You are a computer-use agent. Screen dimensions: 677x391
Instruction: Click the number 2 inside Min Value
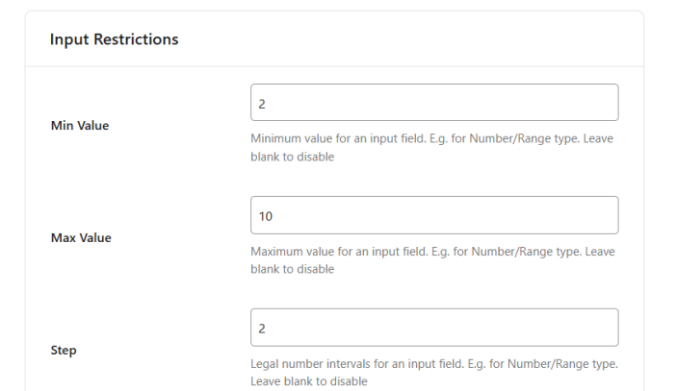[262, 103]
